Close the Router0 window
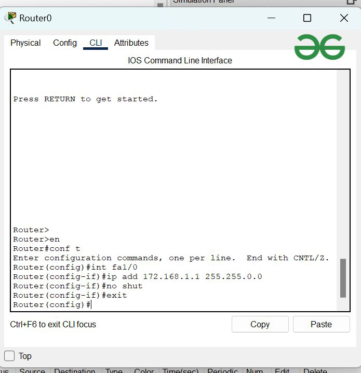Viewport: 361px width, 373px height. pyautogui.click(x=344, y=18)
